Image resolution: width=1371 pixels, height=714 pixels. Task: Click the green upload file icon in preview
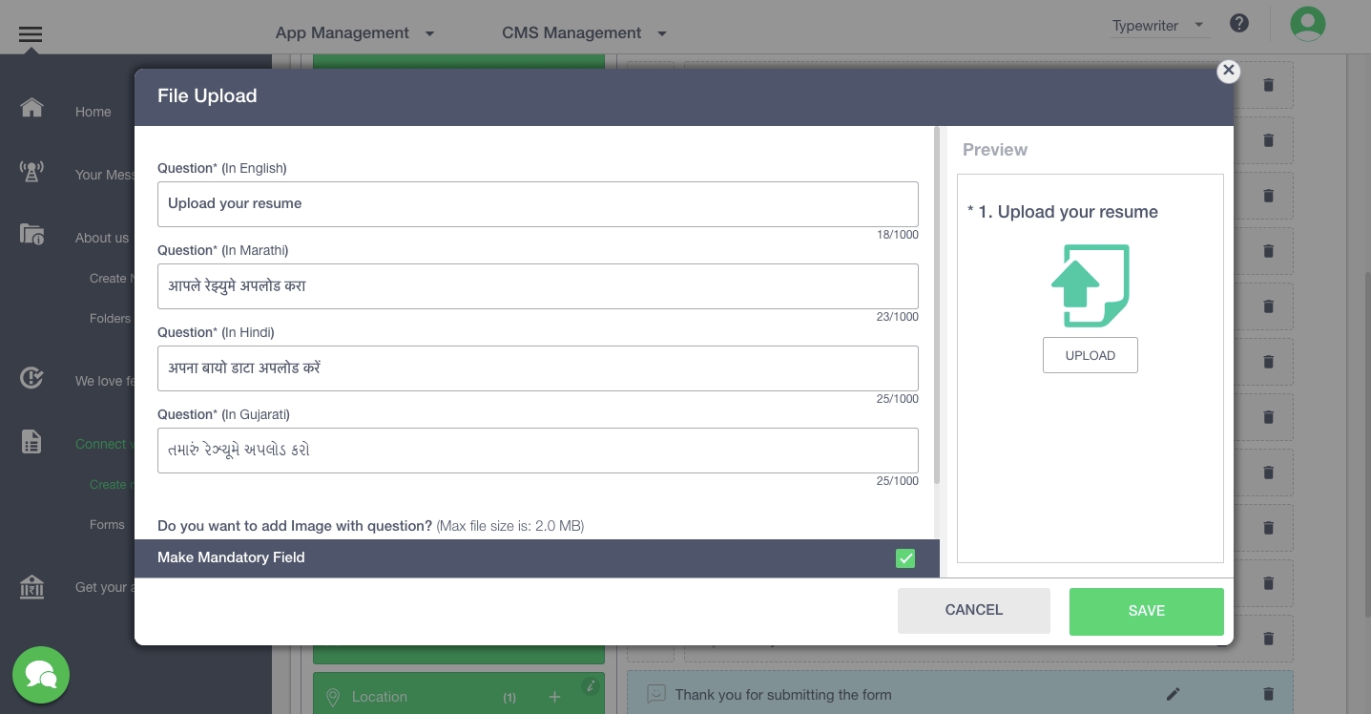click(1090, 285)
